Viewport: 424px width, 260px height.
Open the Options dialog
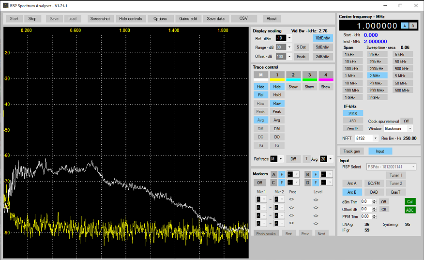click(x=160, y=19)
